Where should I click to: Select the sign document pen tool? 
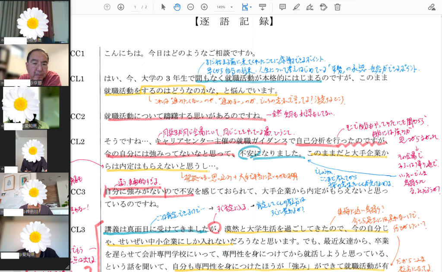pos(309,7)
